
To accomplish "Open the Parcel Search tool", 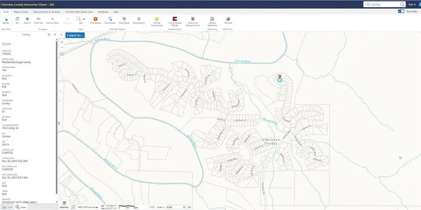I will [x=110, y=21].
